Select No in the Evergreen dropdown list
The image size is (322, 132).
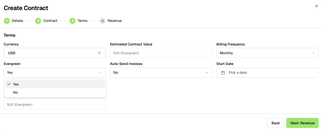coord(55,93)
